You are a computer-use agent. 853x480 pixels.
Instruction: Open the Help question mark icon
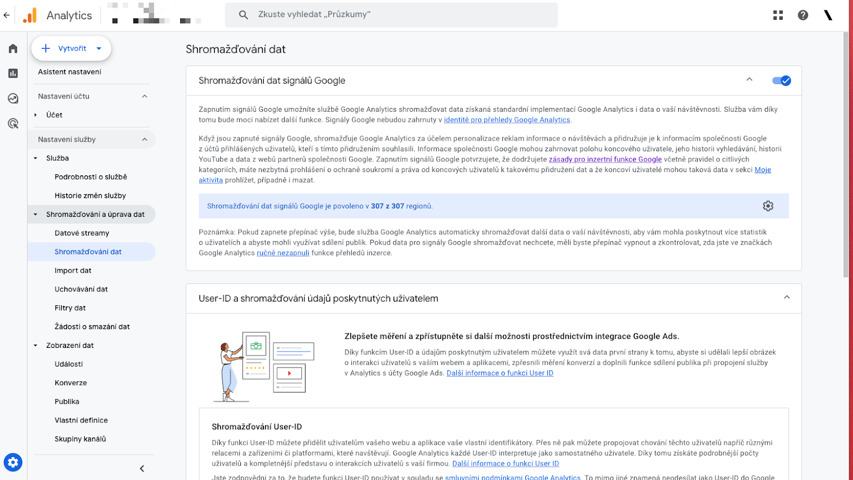pyautogui.click(x=803, y=15)
